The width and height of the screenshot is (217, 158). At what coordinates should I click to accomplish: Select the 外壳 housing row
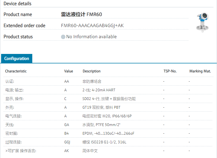[x=10, y=107]
